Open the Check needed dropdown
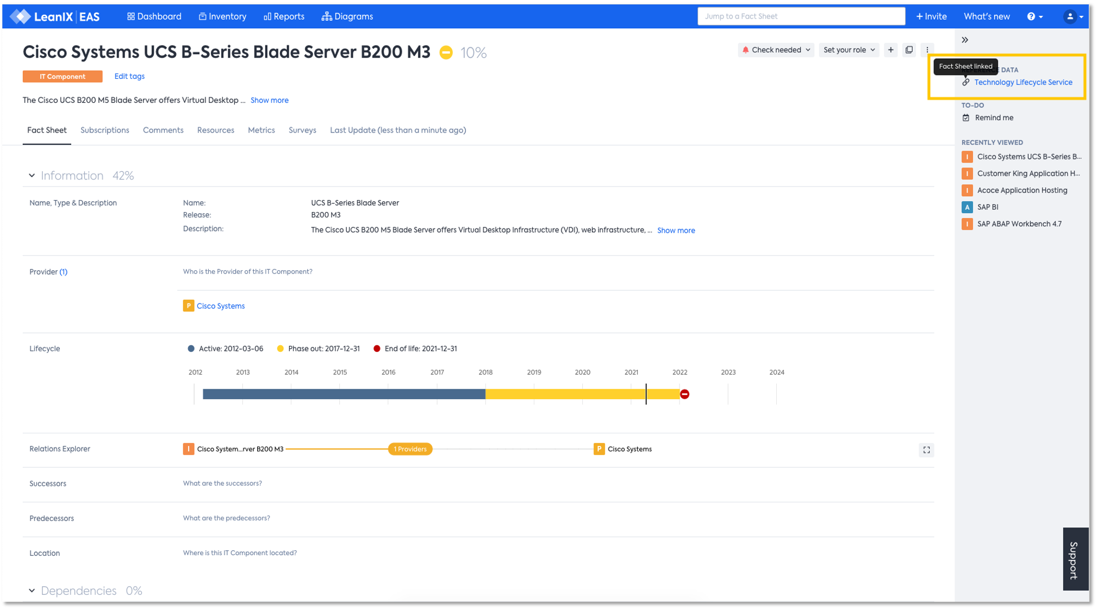Screen dimensions: 1097x609 (x=776, y=50)
